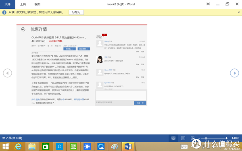The height and width of the screenshot is (151, 242).
Task: Click the comment input box in image
Action: point(121,95)
